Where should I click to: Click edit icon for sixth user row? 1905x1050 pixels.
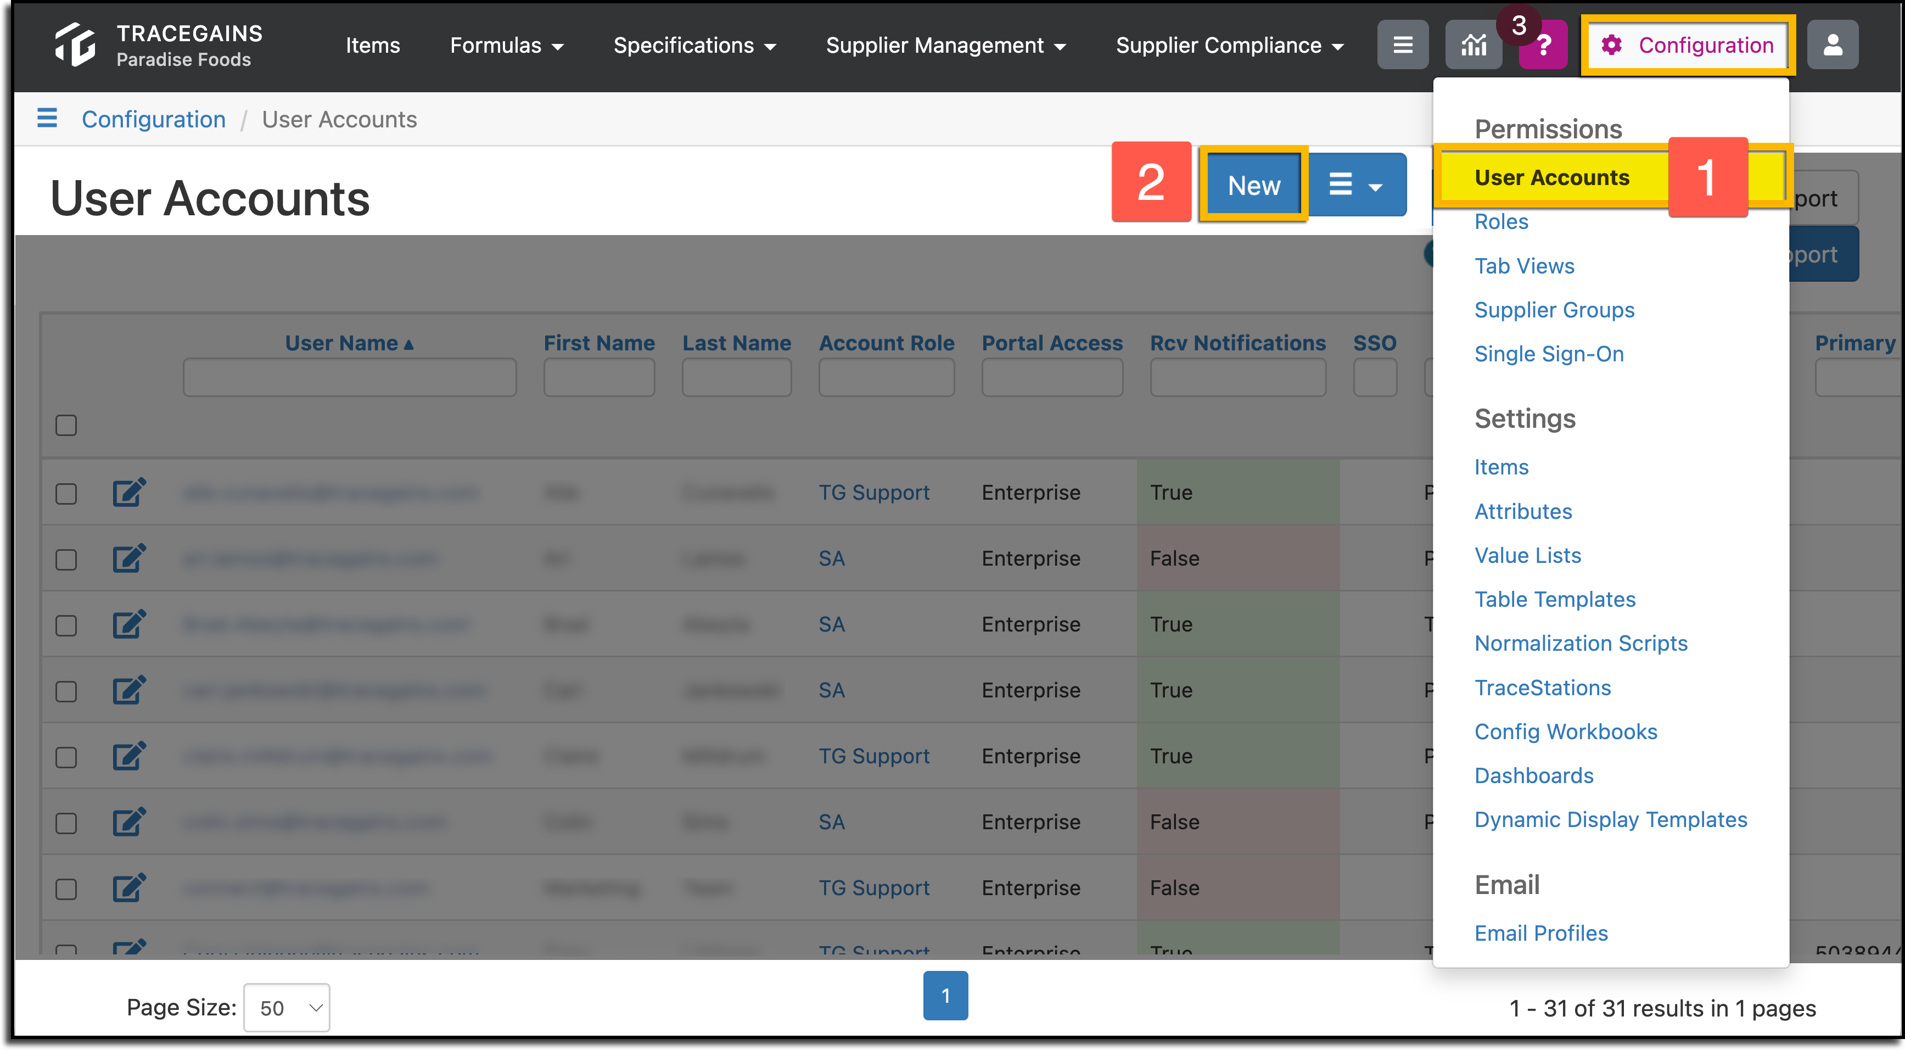(x=128, y=822)
